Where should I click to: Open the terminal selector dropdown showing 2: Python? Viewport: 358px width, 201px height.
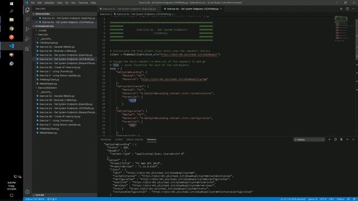(x=309, y=140)
